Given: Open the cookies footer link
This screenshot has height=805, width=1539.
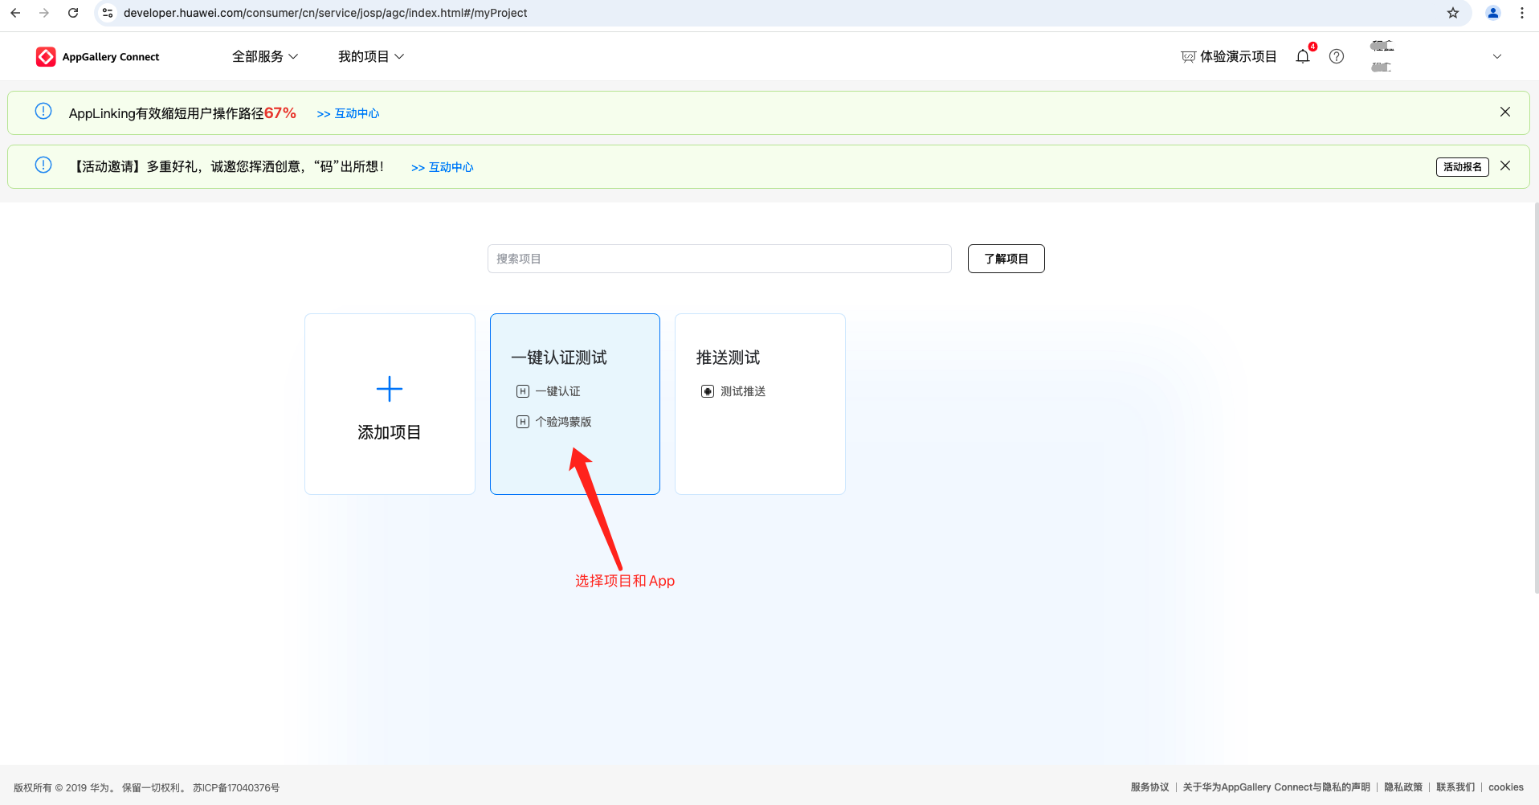Looking at the screenshot, I should [x=1506, y=787].
